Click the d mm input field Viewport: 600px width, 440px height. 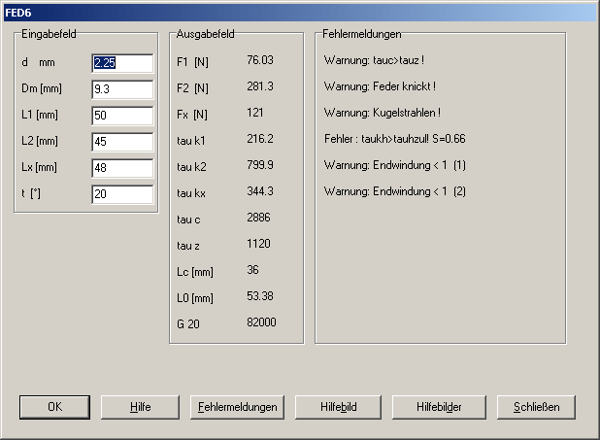pyautogui.click(x=122, y=63)
